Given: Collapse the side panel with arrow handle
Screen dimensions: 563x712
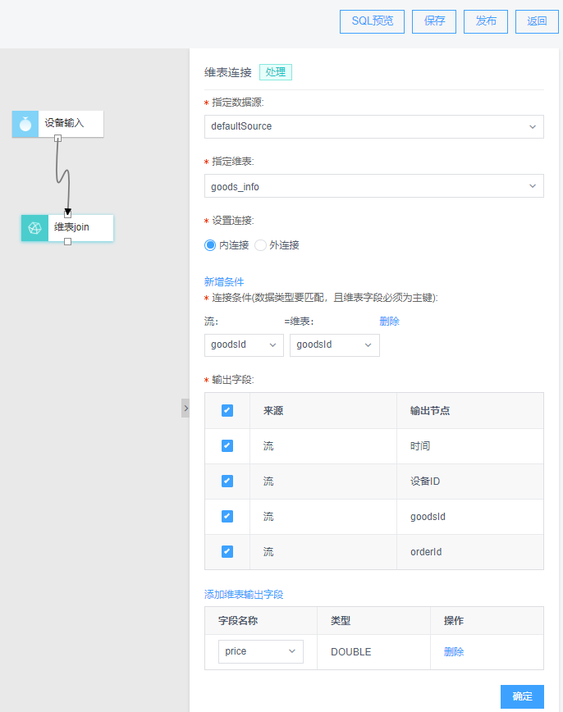Looking at the screenshot, I should click(x=185, y=408).
